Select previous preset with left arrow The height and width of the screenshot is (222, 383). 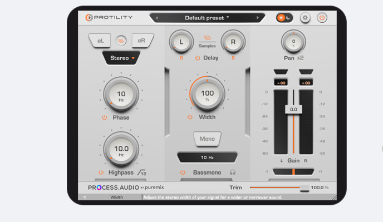(x=157, y=18)
